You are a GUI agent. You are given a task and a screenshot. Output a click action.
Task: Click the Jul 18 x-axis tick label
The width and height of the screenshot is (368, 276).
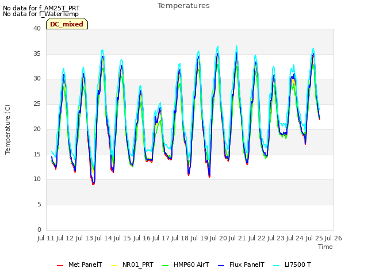(x=180, y=238)
